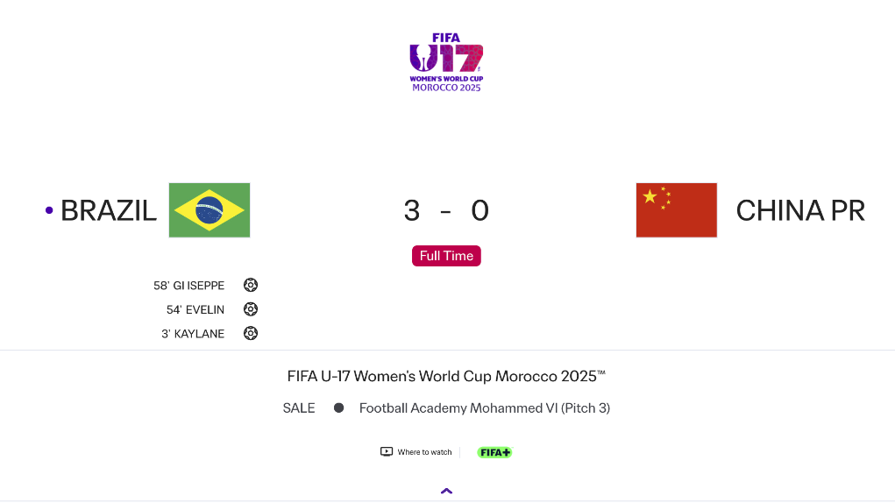Click the goal ball icon beside KAYLANE

coord(251,333)
